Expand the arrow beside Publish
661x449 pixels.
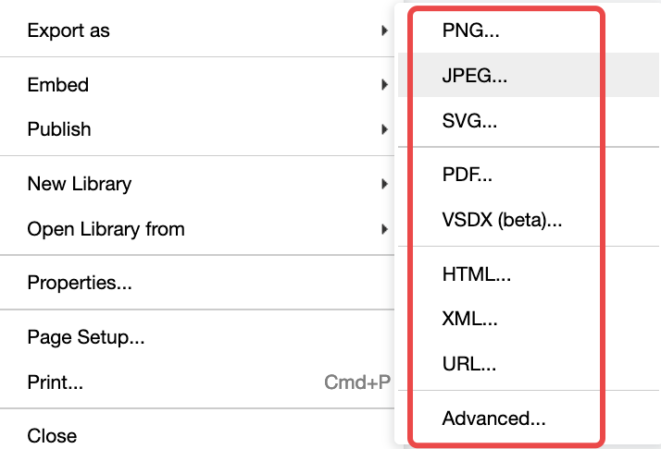tap(384, 129)
